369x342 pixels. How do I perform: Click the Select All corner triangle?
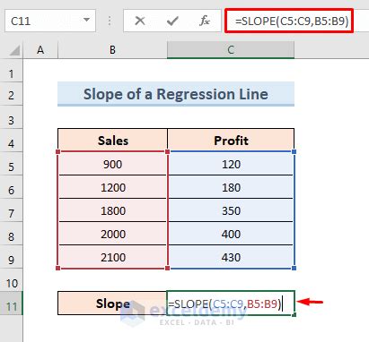pos(14,50)
